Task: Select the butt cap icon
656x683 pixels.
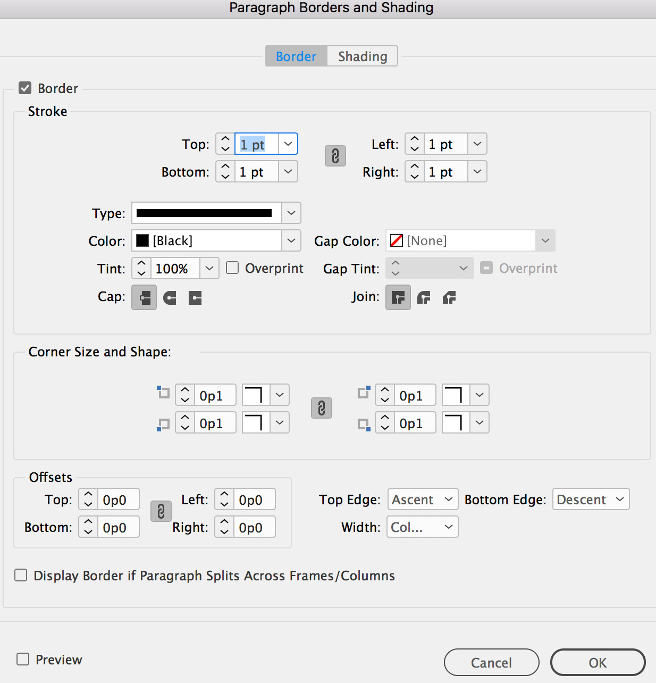Action: coord(144,297)
